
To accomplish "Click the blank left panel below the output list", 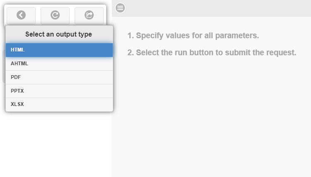I will click(x=56, y=145).
